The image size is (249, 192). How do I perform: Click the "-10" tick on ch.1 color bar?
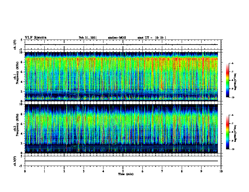click(x=233, y=98)
